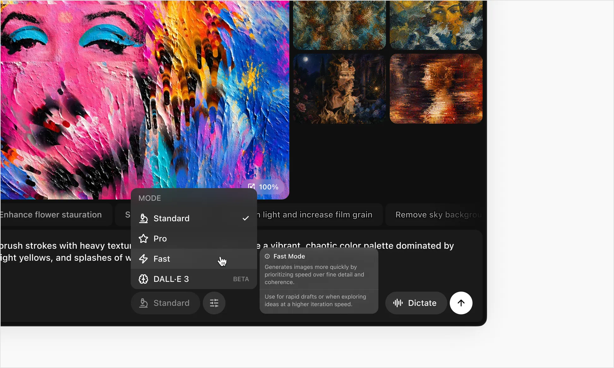This screenshot has height=368, width=614.
Task: Choose the Pro mode option
Action: pyautogui.click(x=194, y=239)
